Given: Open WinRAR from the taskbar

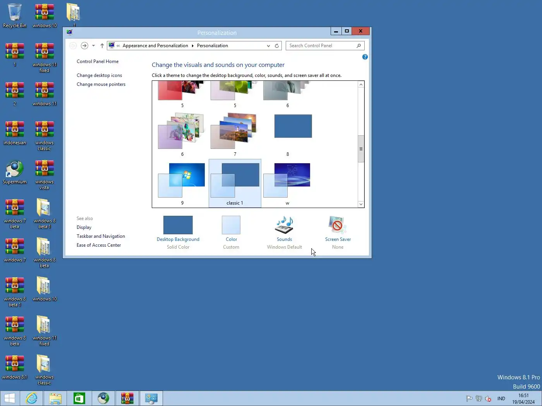Looking at the screenshot, I should pos(127,398).
